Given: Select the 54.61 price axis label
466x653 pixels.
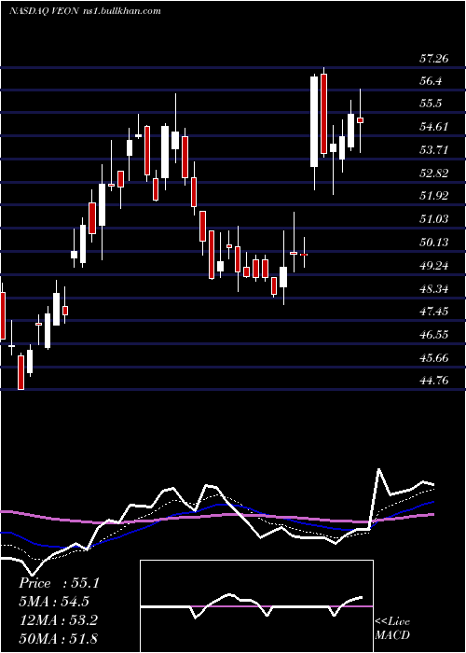Looking at the screenshot, I should point(434,127).
